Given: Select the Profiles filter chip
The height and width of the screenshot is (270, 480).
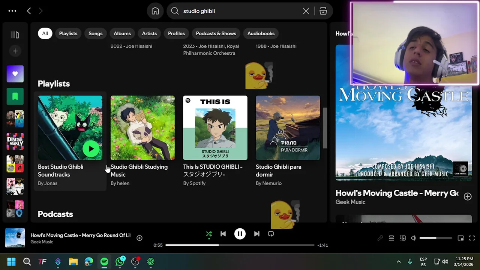Looking at the screenshot, I should click(176, 33).
